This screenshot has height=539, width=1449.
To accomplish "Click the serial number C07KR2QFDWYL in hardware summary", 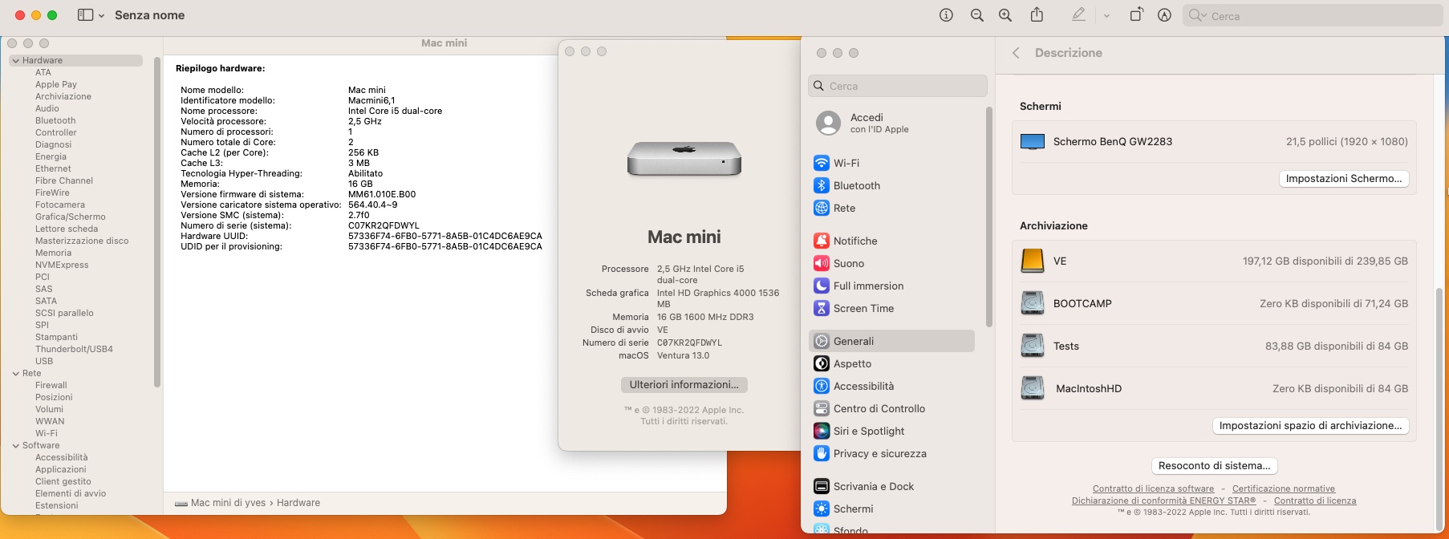I will click(x=384, y=225).
